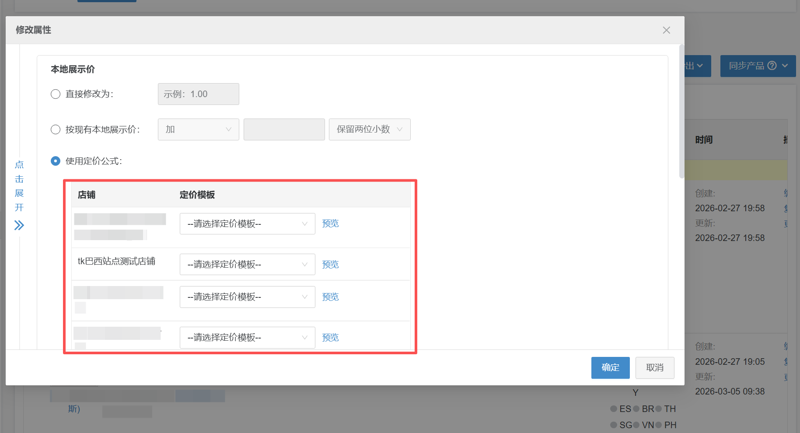Click the 定价模板 column header
This screenshot has width=800, height=433.
tap(197, 195)
